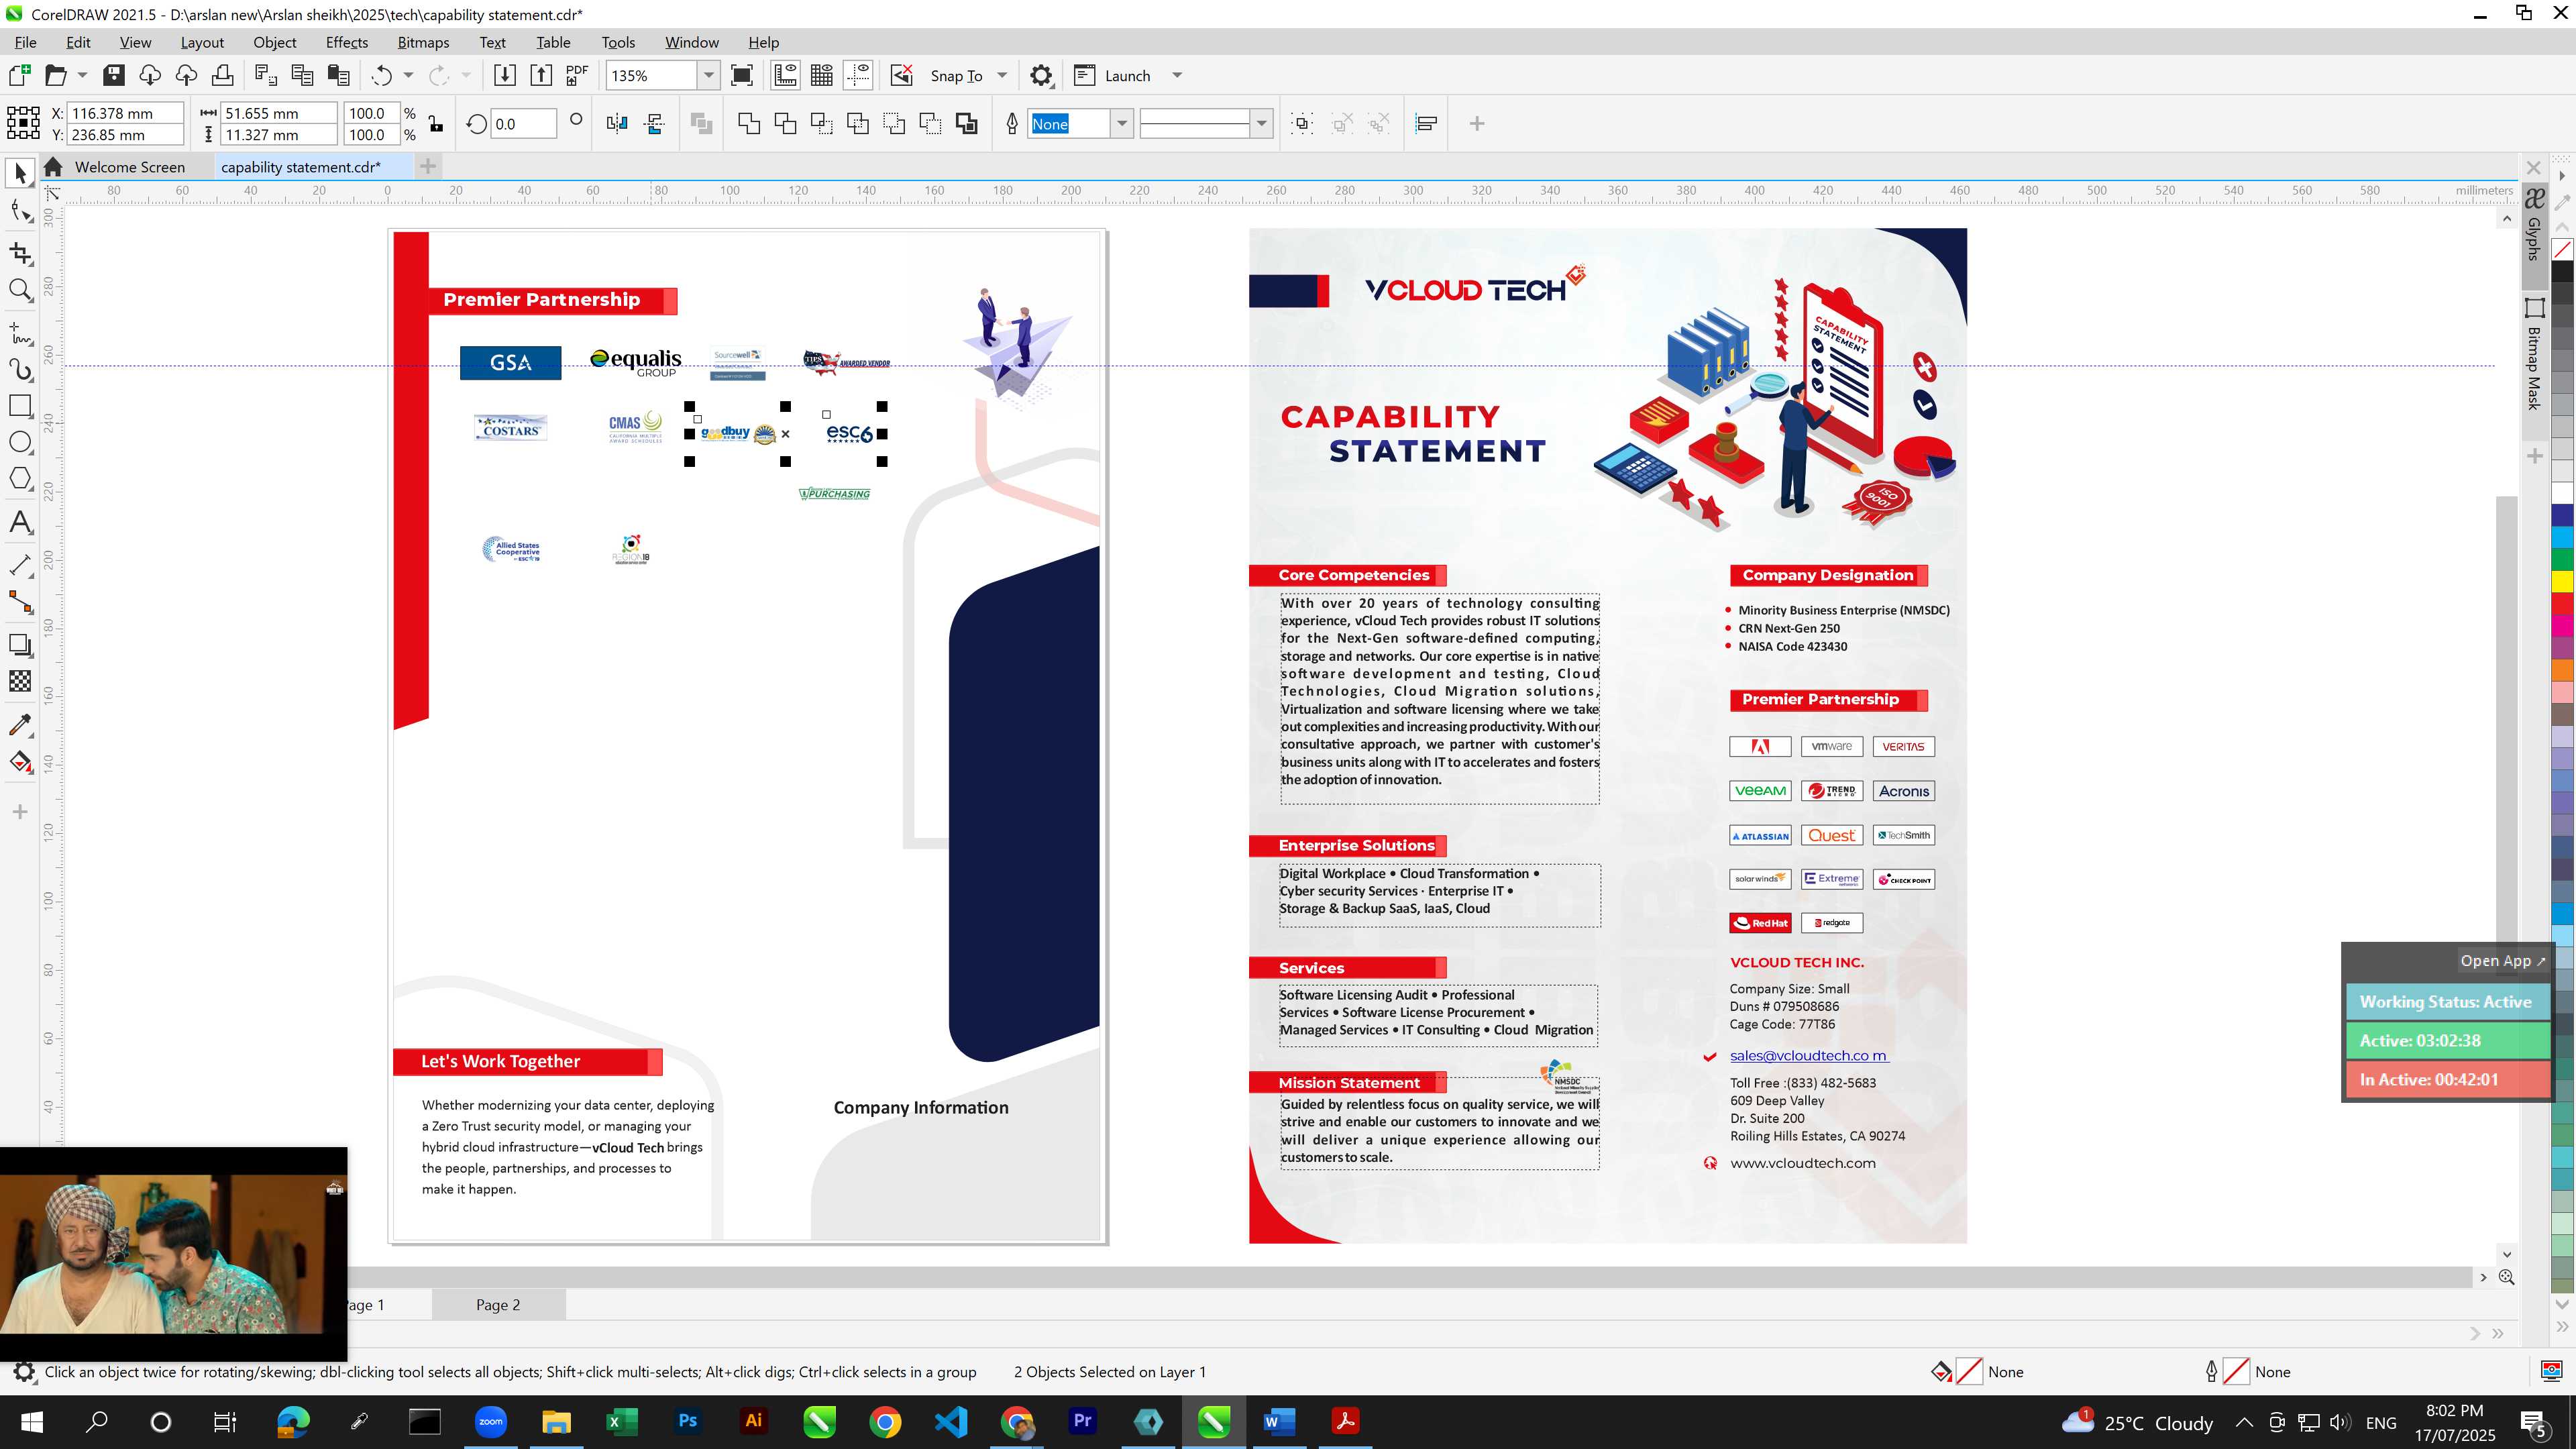Select the Polygon tool
Viewport: 2576px width, 1449px height.
click(x=20, y=479)
